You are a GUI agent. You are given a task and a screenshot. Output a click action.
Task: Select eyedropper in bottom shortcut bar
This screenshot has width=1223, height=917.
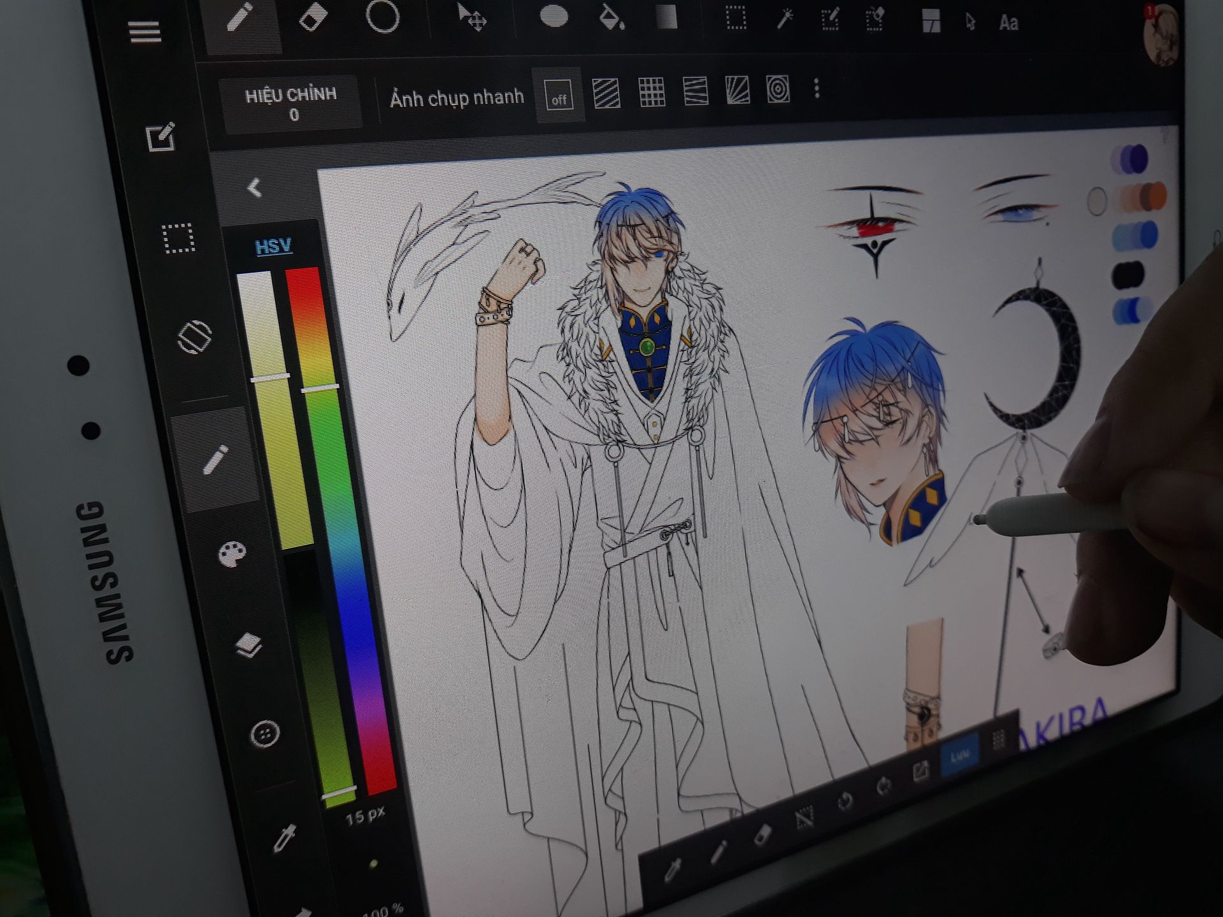672,870
